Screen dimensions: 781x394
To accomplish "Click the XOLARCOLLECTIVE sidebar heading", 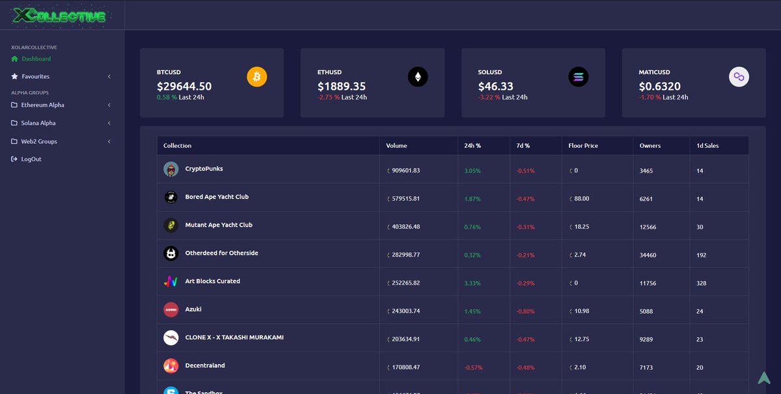I will pos(34,48).
